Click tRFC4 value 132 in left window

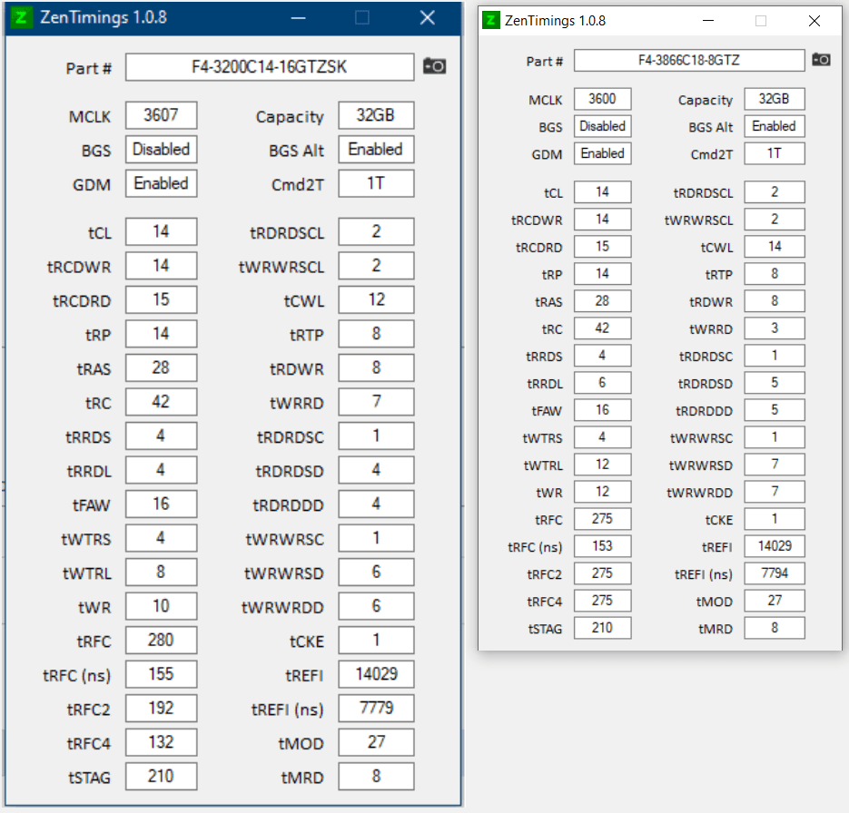[161, 743]
